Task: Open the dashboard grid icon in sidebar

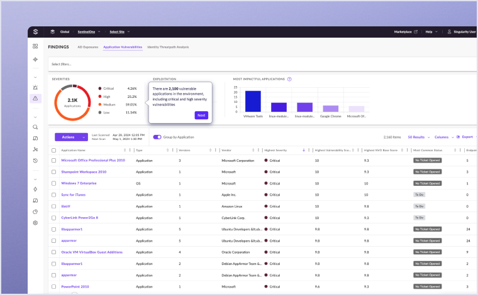Action: pos(35,46)
